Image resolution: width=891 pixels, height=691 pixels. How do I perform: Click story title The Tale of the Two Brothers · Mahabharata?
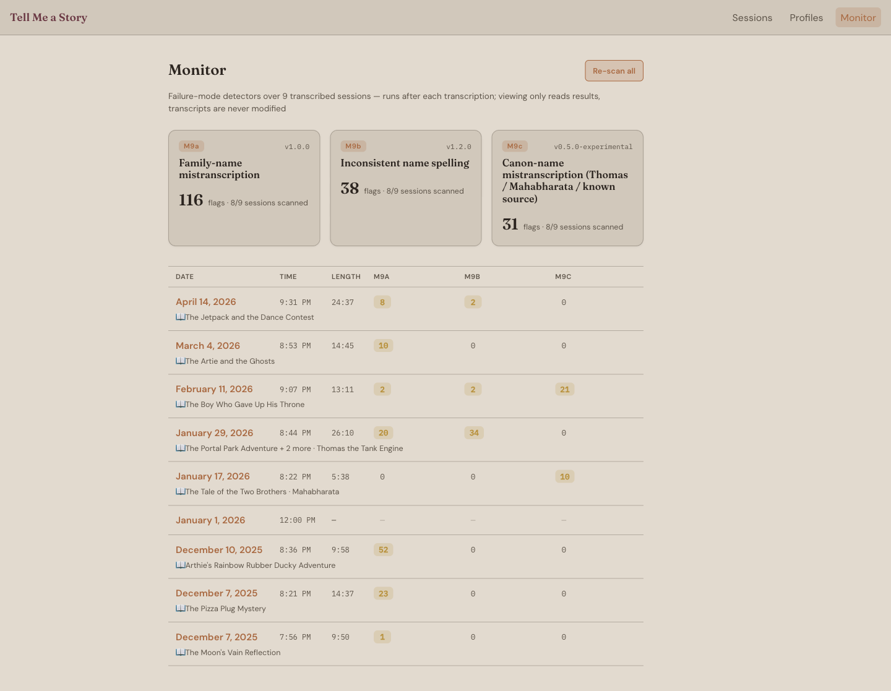(x=262, y=492)
